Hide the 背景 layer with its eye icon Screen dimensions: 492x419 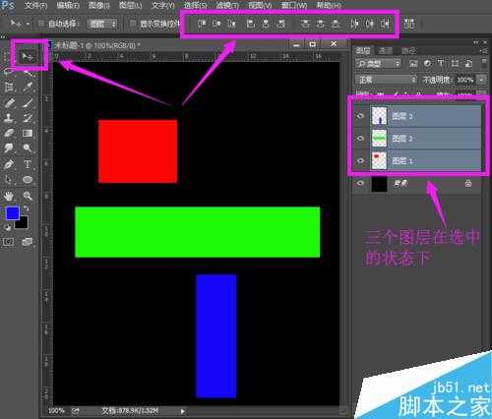pos(360,183)
